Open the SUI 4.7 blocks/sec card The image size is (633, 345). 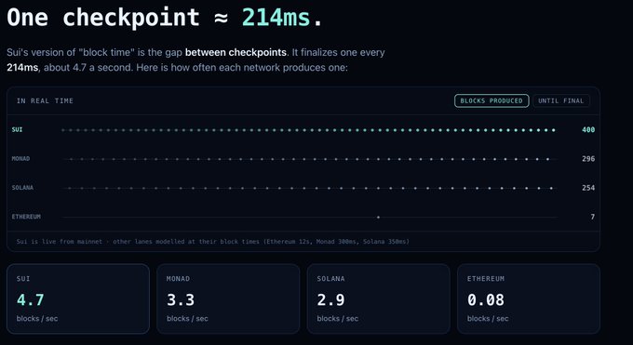pos(78,299)
